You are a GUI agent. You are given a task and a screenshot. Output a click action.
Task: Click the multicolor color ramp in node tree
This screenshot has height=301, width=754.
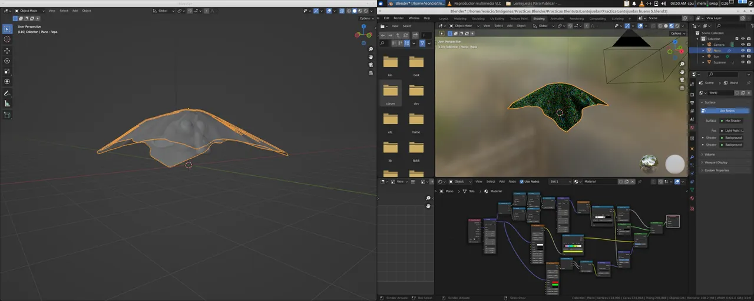coord(573,246)
